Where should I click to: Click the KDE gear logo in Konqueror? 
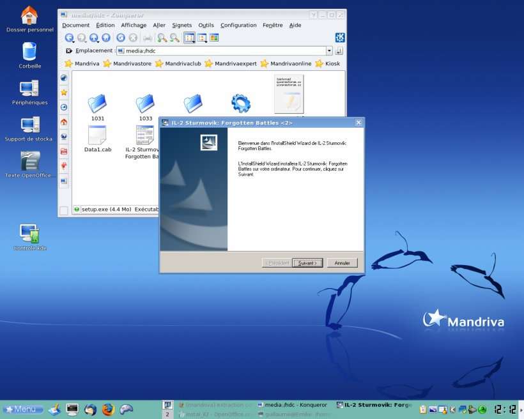point(340,38)
